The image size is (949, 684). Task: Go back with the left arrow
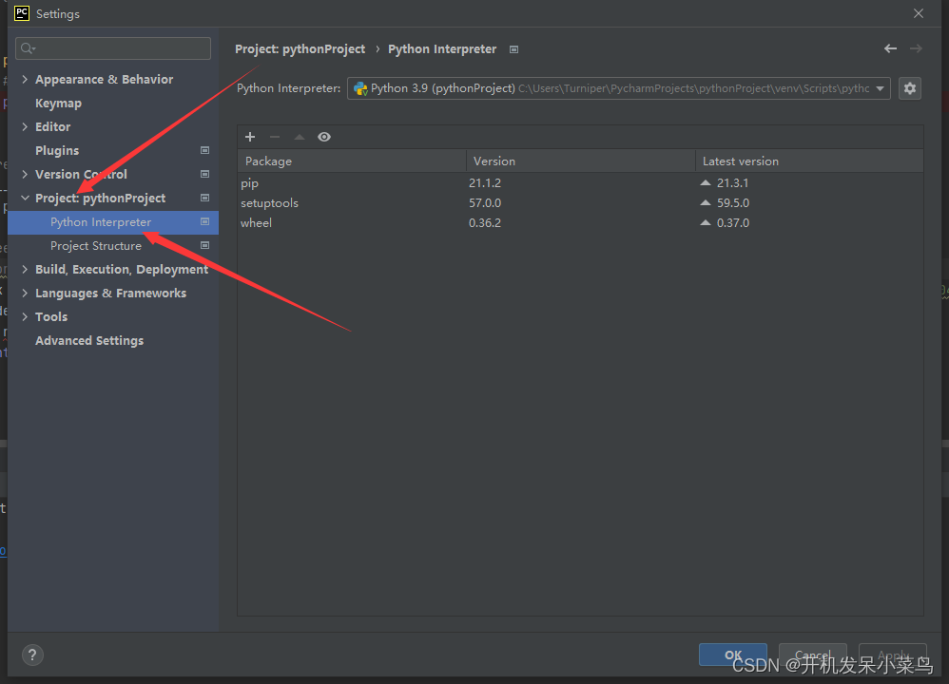(x=890, y=48)
